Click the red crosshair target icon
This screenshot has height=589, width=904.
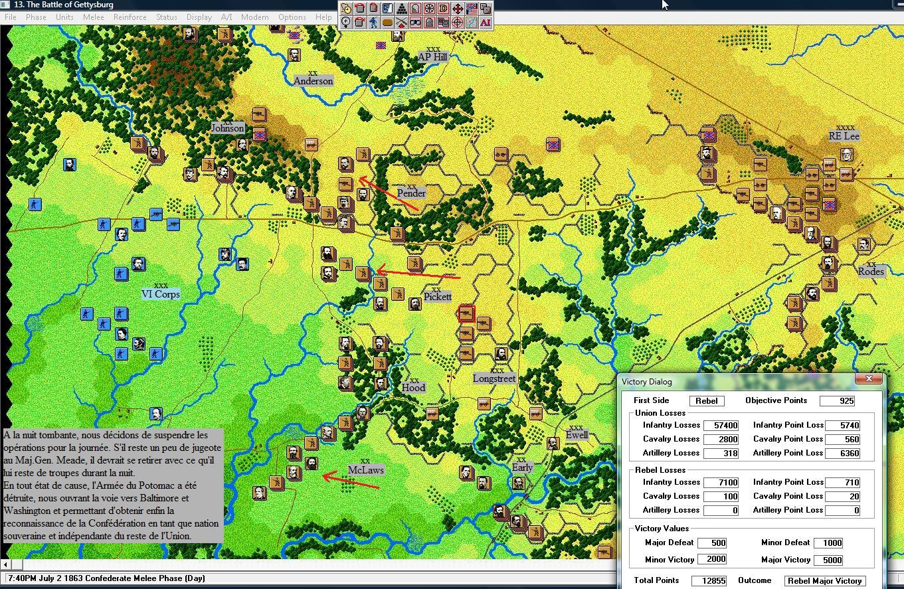pos(458,23)
